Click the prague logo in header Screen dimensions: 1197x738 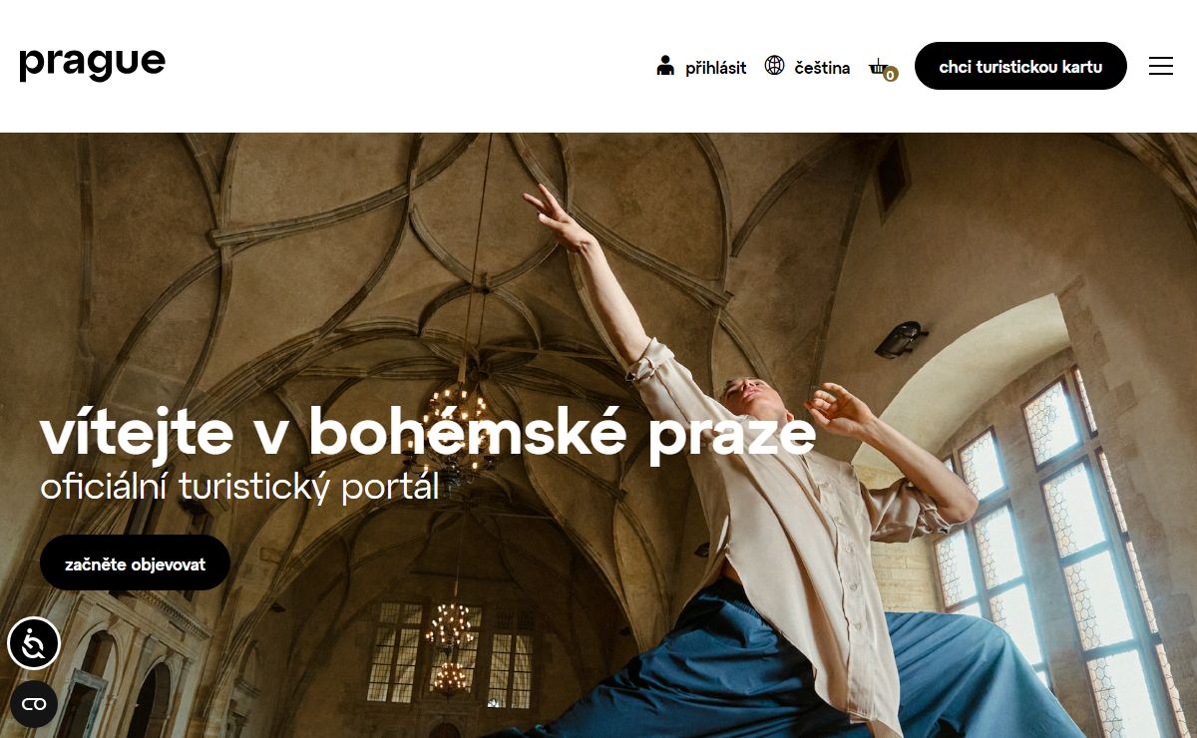point(92,64)
